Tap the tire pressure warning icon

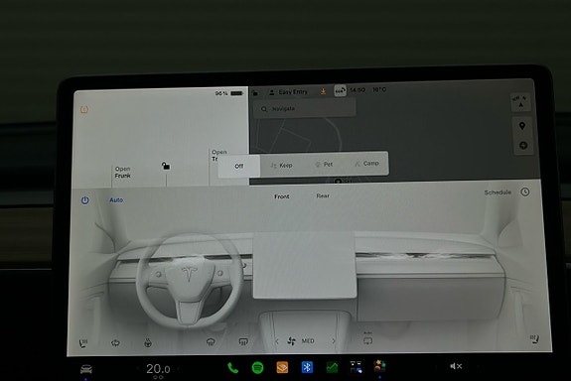(x=84, y=109)
